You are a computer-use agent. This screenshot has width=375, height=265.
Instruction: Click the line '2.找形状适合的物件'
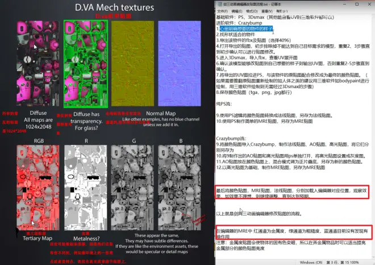(x=236, y=35)
